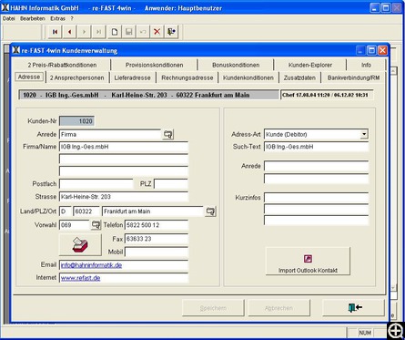Screen dimensions: 405x340
Task: Click the Fax field 63633 23
Action: tap(157, 239)
